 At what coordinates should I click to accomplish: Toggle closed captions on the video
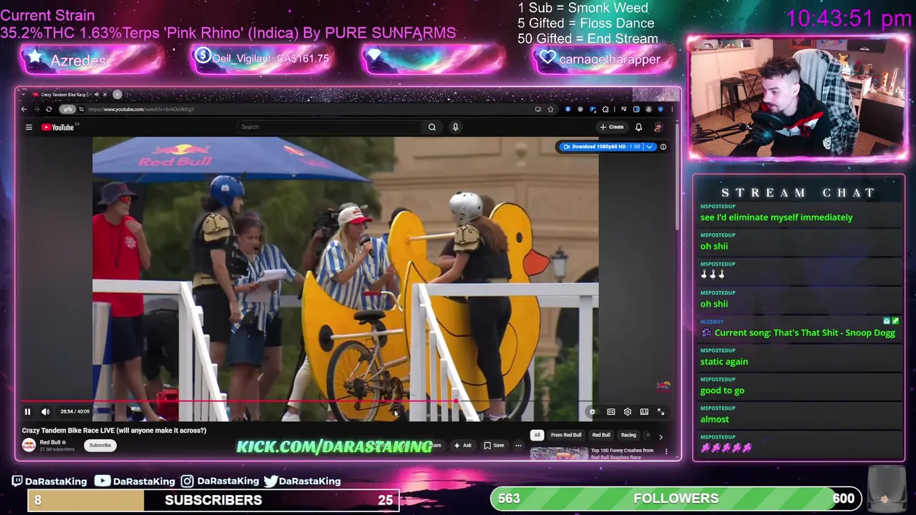click(610, 412)
